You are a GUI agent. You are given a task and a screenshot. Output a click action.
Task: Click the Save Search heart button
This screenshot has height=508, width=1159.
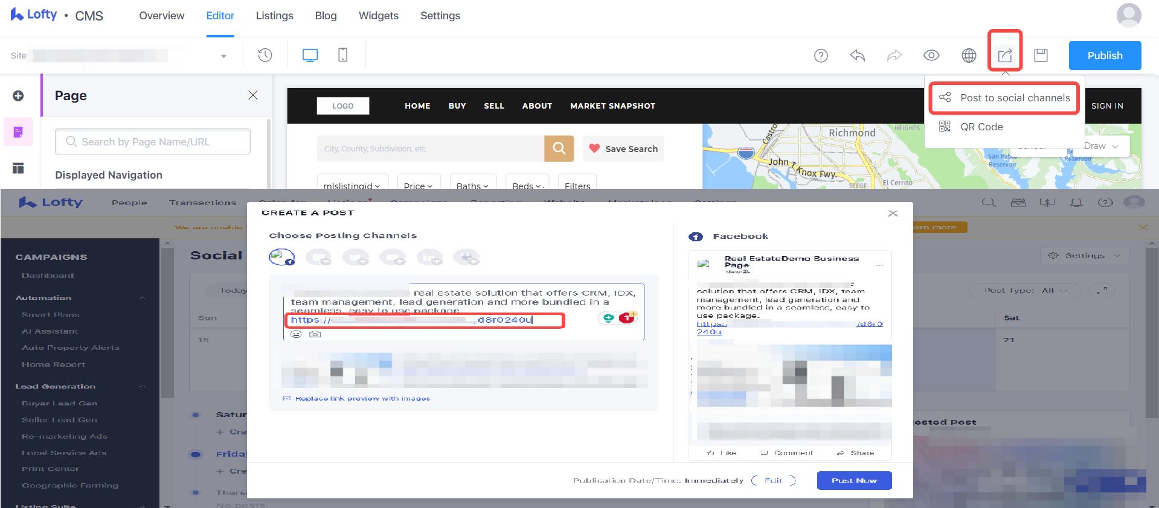[623, 148]
